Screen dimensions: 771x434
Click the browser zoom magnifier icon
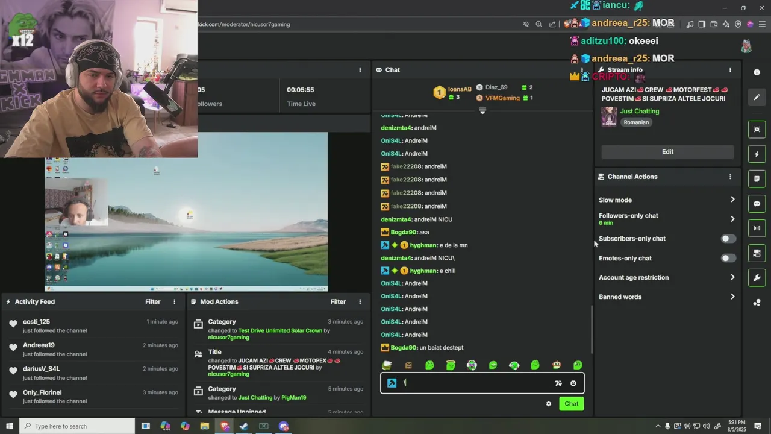pyautogui.click(x=538, y=24)
